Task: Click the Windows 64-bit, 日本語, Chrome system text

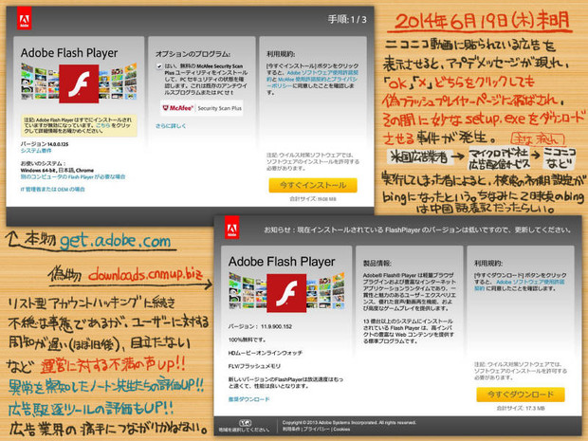Action: pos(57,170)
